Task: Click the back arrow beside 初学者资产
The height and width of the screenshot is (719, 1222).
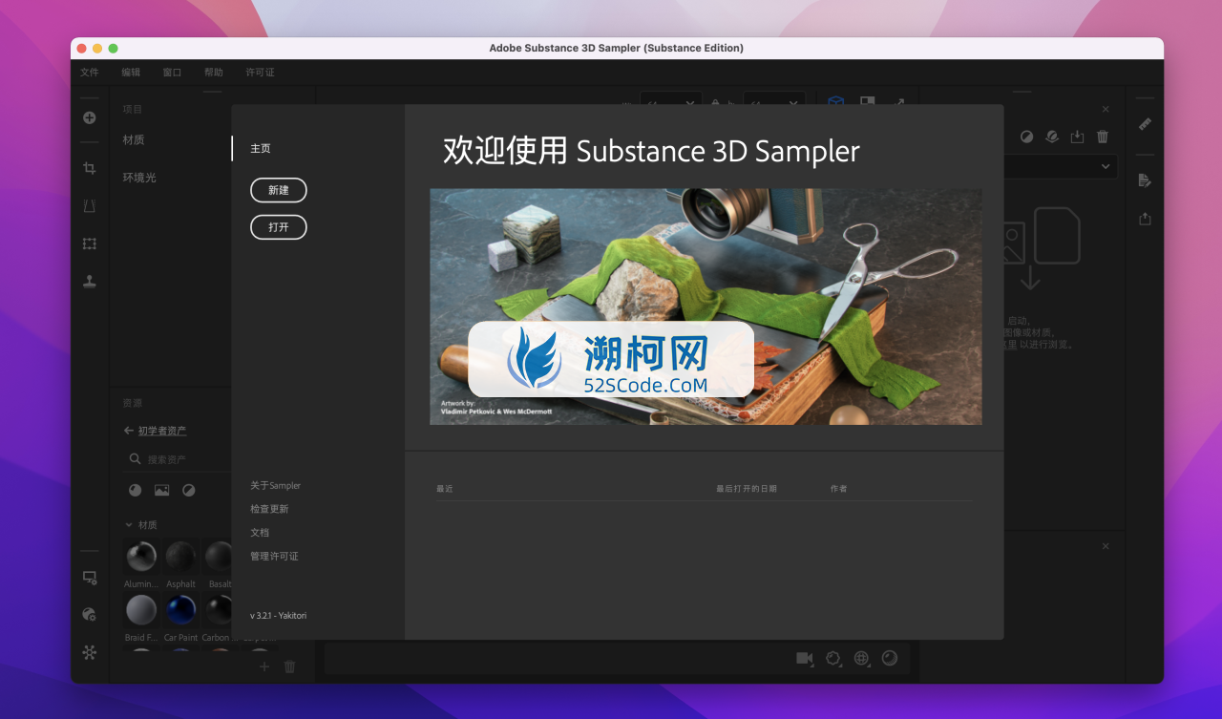Action: click(129, 431)
